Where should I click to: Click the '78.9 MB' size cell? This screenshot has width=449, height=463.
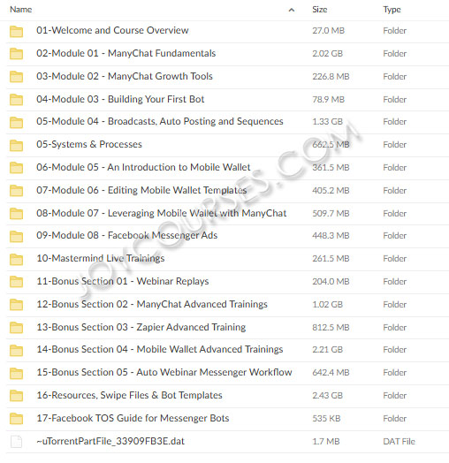[x=329, y=100]
